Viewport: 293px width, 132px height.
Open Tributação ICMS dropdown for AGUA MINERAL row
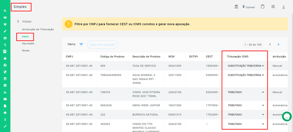246,75
